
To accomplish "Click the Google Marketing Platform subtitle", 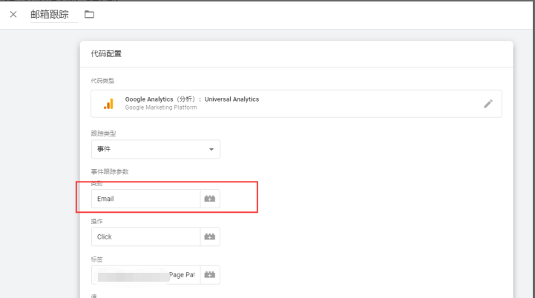I will point(160,108).
